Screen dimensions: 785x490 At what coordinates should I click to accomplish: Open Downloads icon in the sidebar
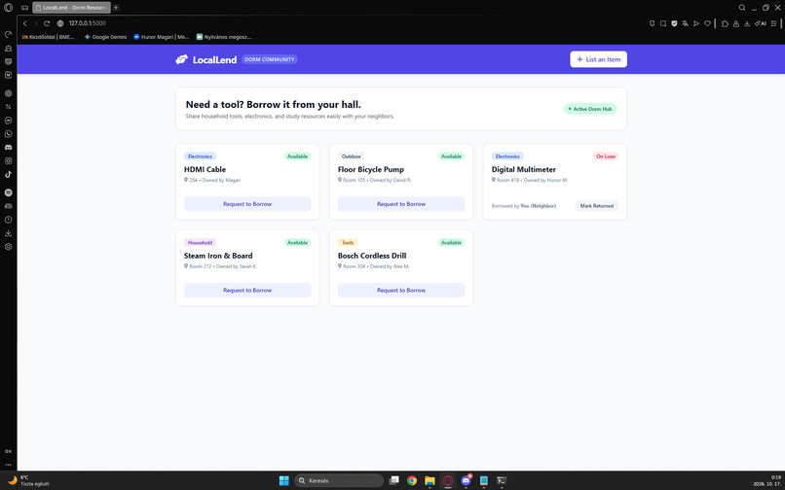coord(8,233)
